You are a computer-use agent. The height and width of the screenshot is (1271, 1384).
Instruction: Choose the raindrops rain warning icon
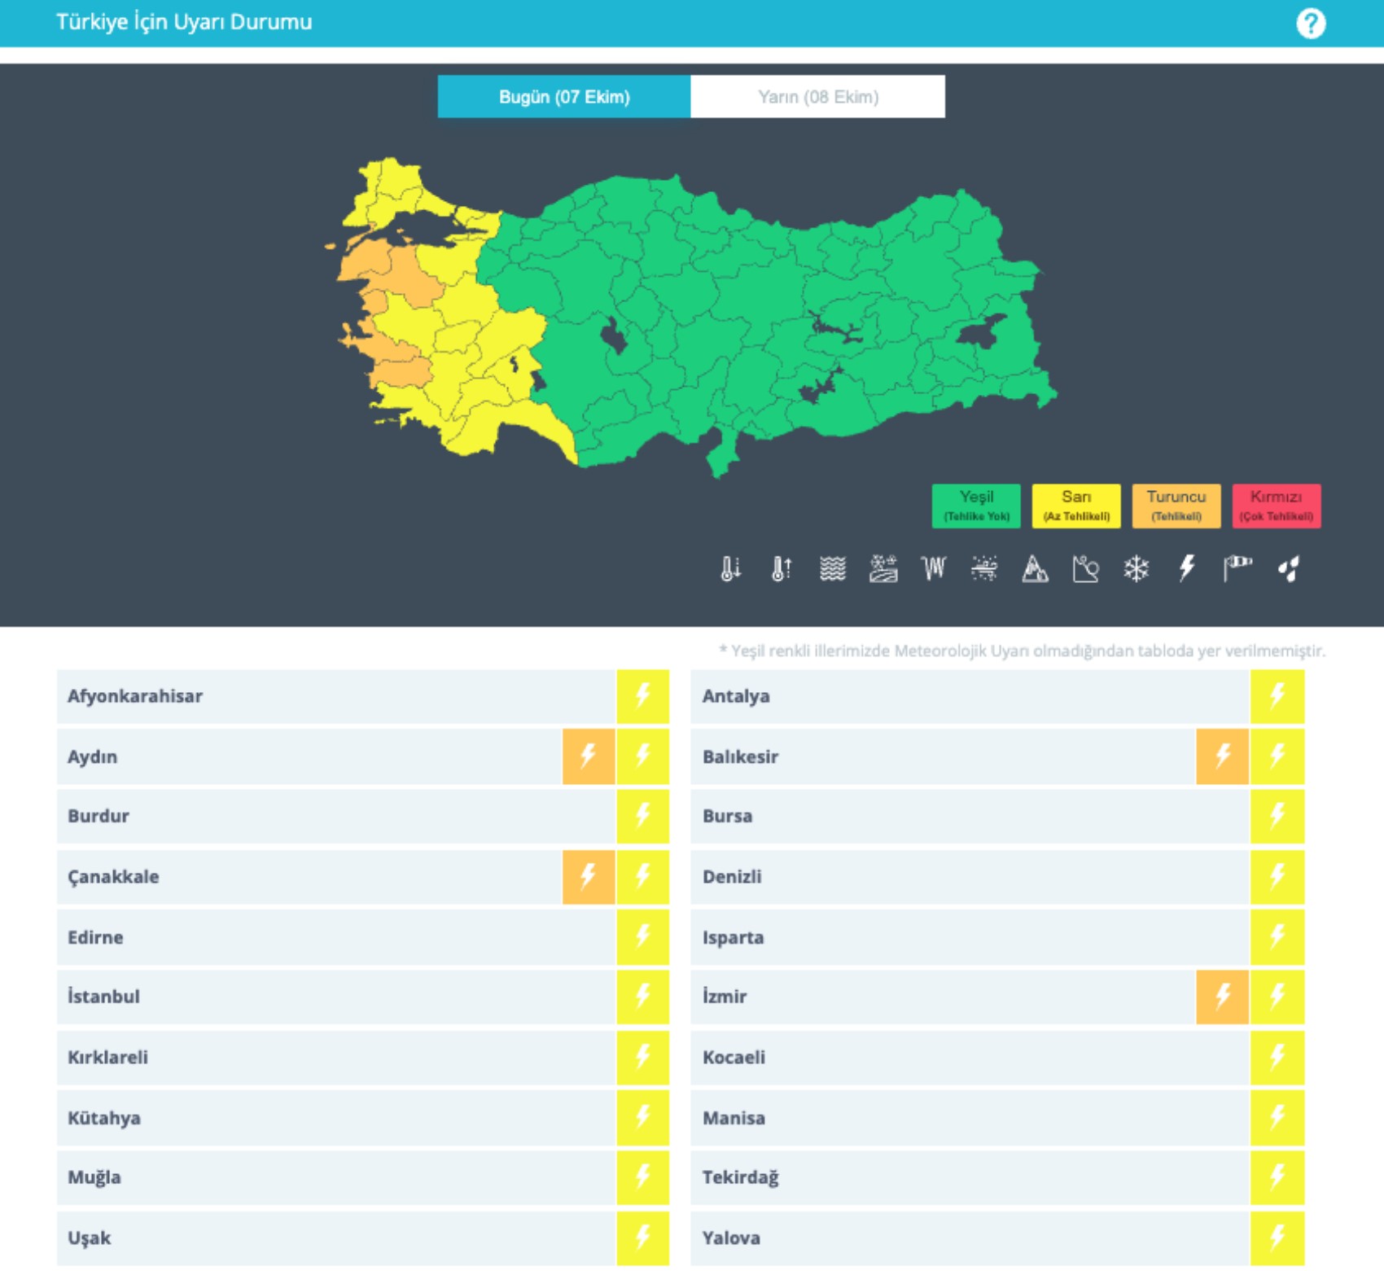pyautogui.click(x=1289, y=568)
